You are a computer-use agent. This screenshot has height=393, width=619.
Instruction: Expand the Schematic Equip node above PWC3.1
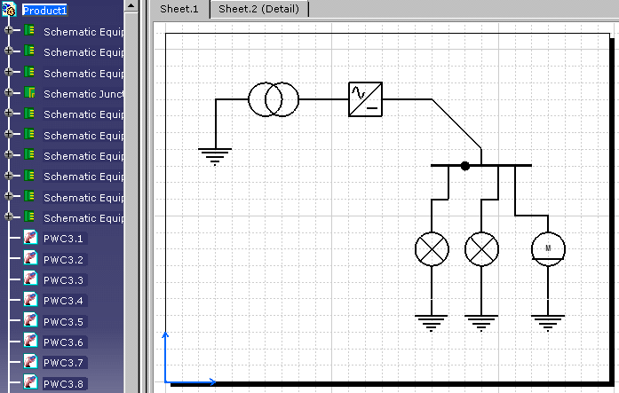[9, 217]
